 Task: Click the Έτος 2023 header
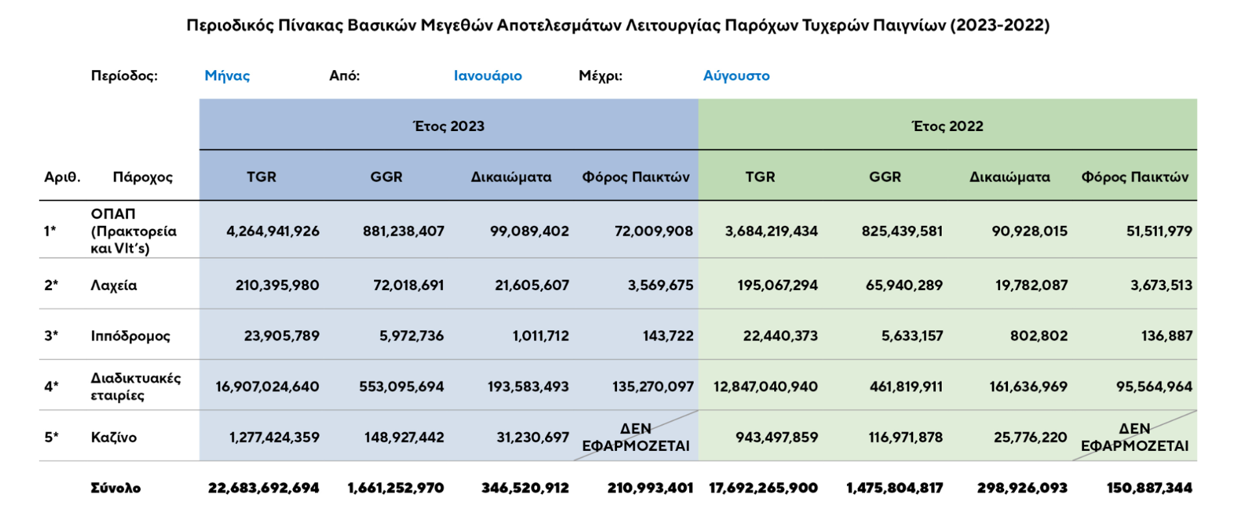[x=448, y=126]
